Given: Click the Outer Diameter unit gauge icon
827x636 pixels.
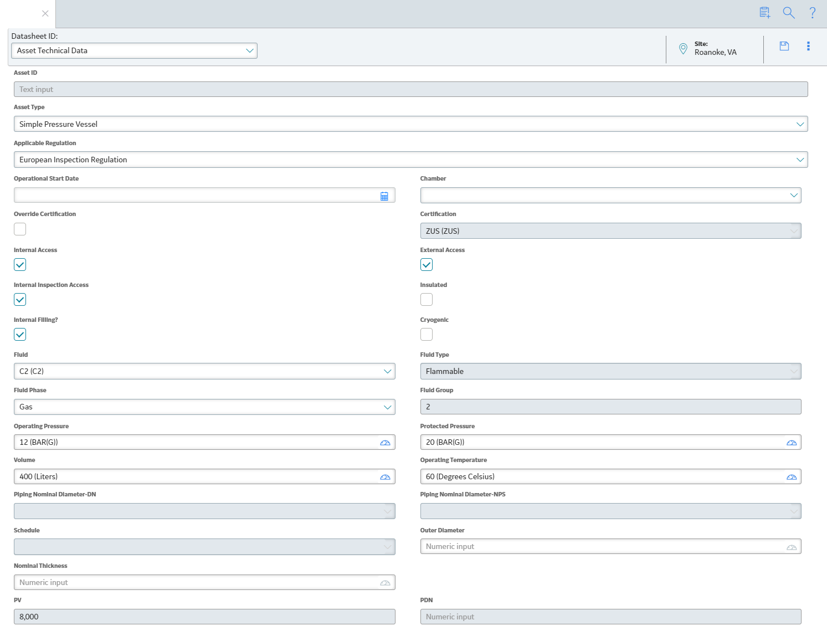Looking at the screenshot, I should [792, 547].
